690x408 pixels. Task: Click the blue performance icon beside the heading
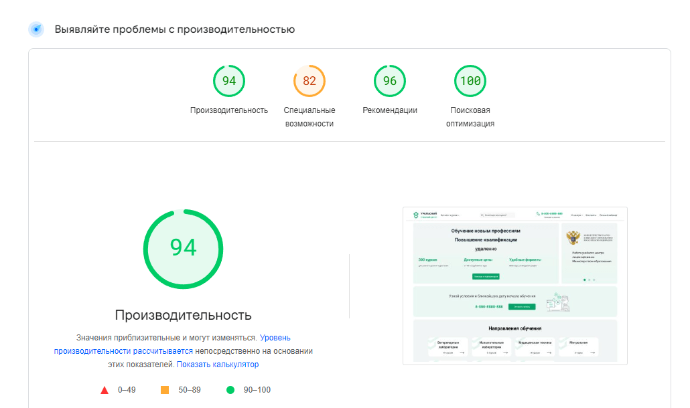tap(36, 29)
